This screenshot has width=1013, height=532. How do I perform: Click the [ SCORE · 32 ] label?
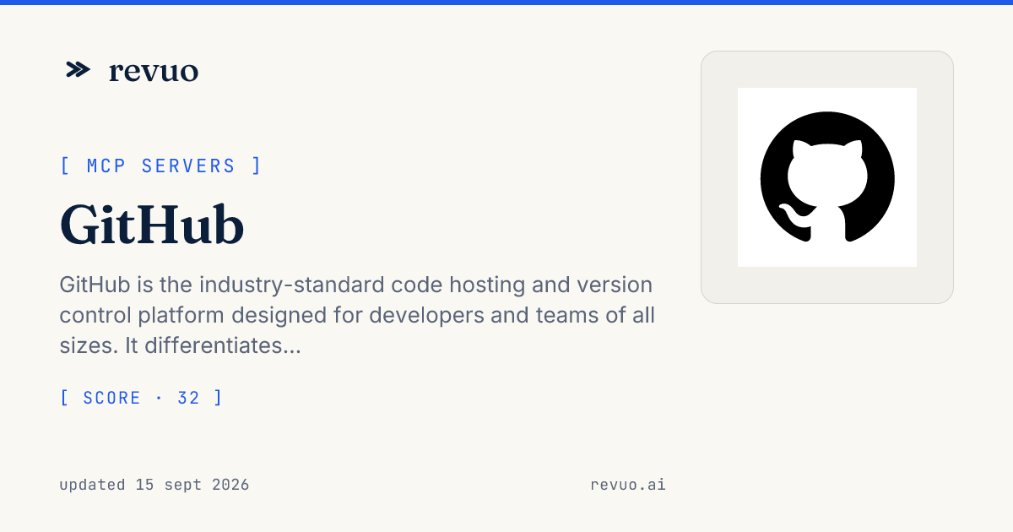(x=142, y=398)
